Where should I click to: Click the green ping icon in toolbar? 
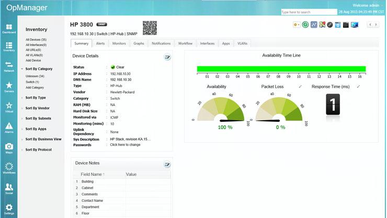(305, 25)
